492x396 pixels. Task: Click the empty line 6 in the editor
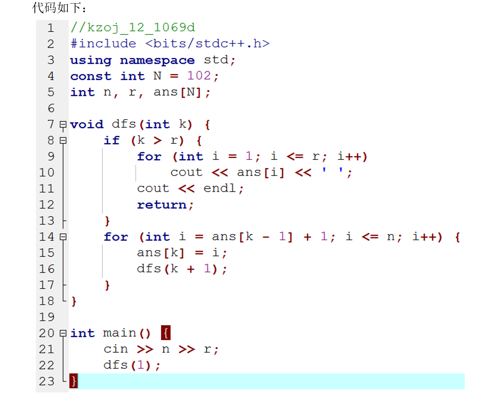[x=223, y=108]
